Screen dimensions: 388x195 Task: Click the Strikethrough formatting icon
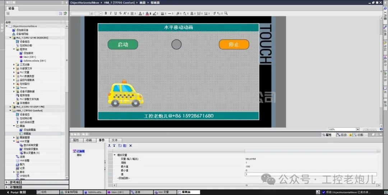point(120,14)
